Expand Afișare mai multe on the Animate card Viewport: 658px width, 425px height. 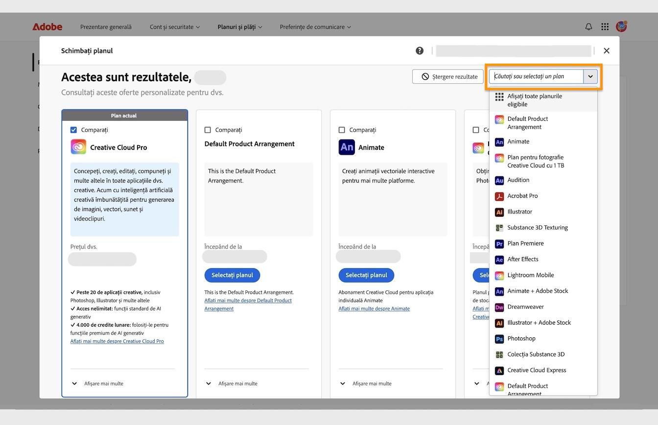tap(366, 383)
